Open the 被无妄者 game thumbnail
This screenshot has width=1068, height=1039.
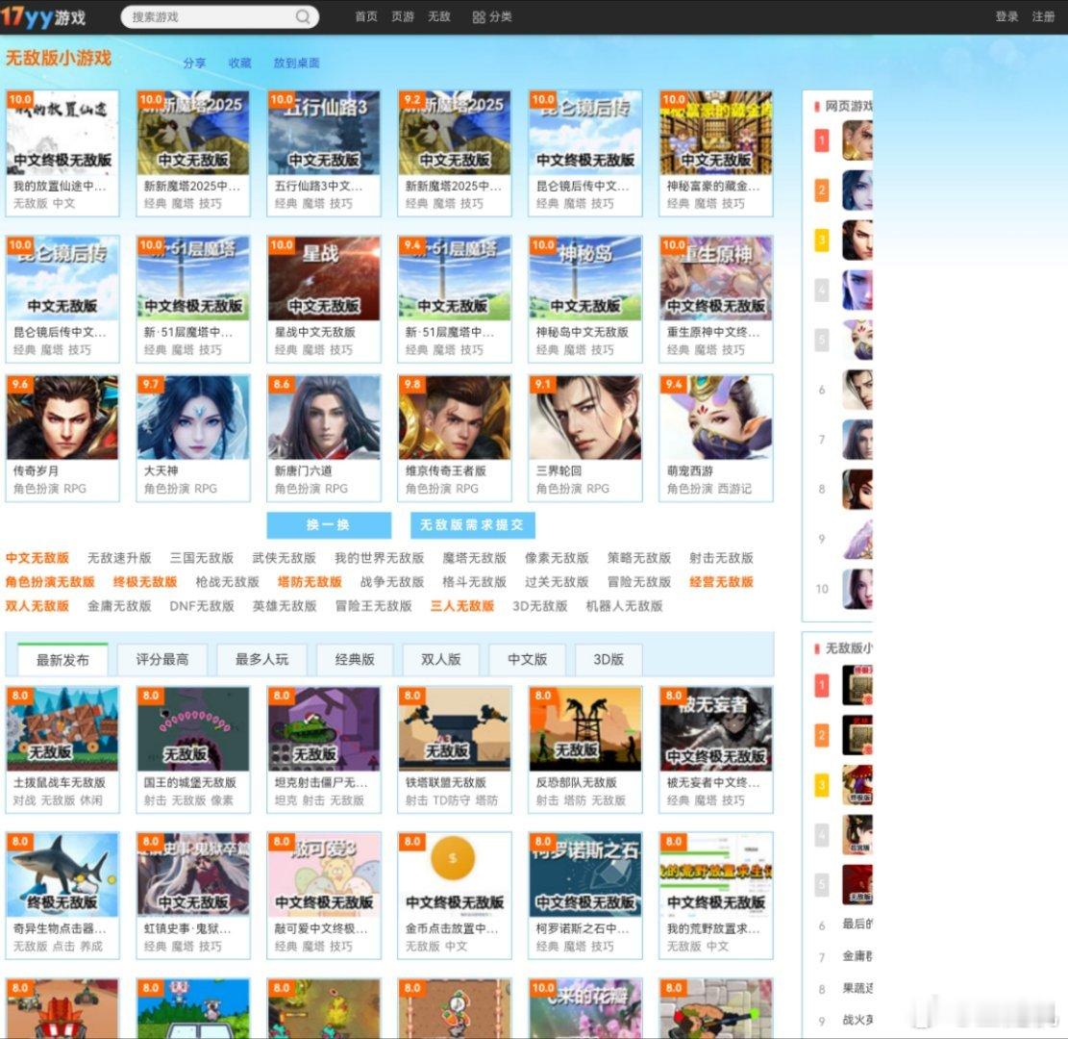[x=716, y=729]
